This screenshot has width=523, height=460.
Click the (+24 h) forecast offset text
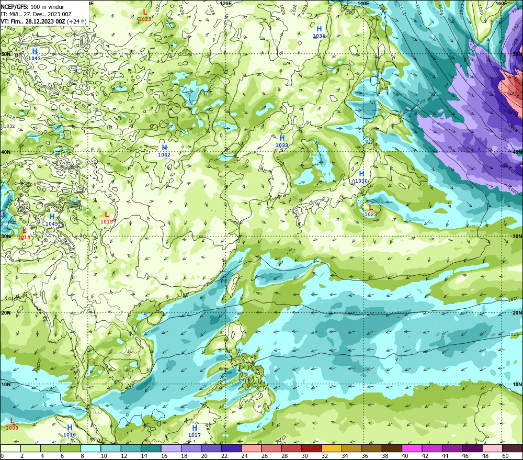[77, 21]
